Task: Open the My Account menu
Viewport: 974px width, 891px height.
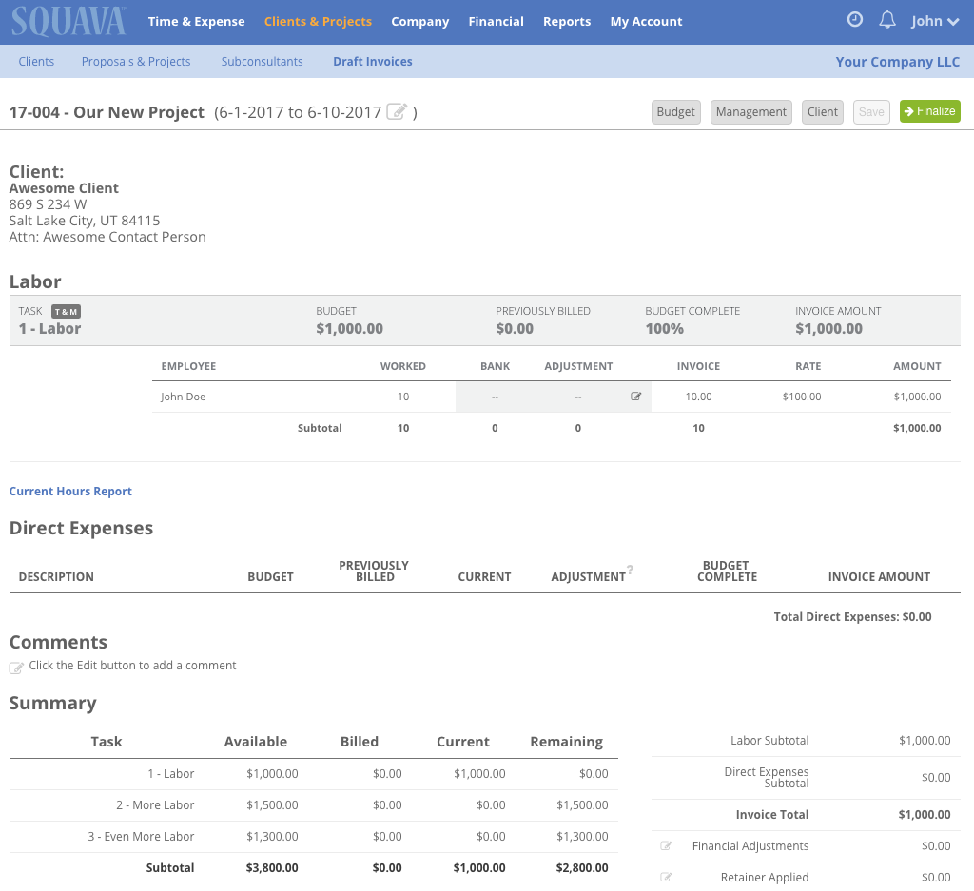Action: coord(646,21)
